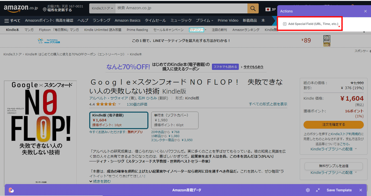The height and width of the screenshot is (196, 371).
Task: Open the translator 石井 ひろみ link
Action: [147, 98]
